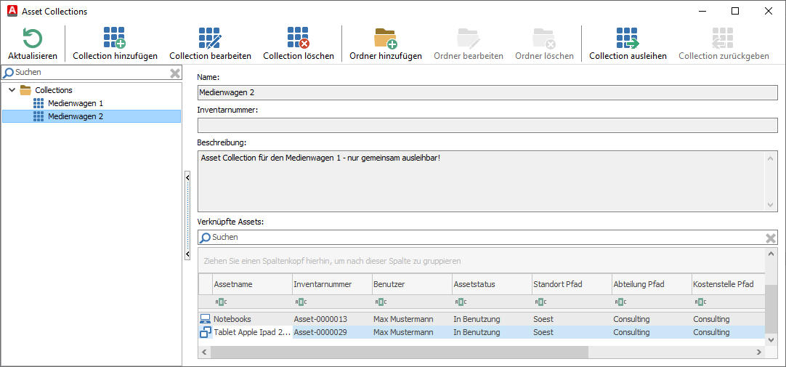Click inside the left Suchen search box
This screenshot has height=367, width=786.
(x=87, y=73)
